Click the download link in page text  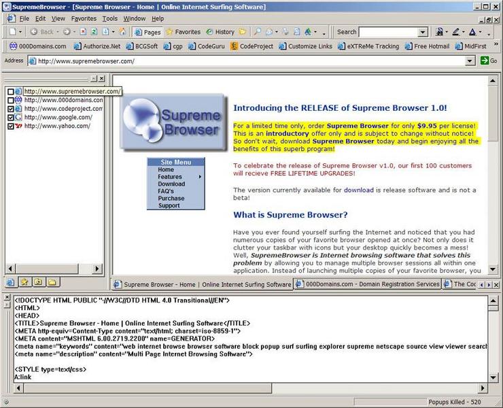(x=359, y=190)
